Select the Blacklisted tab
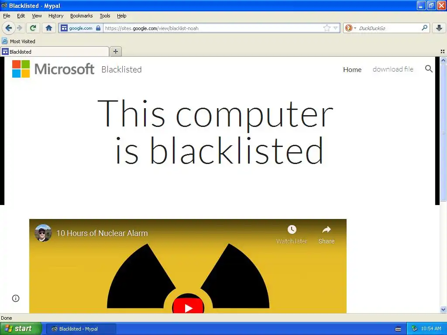447x335 pixels. 55,51
